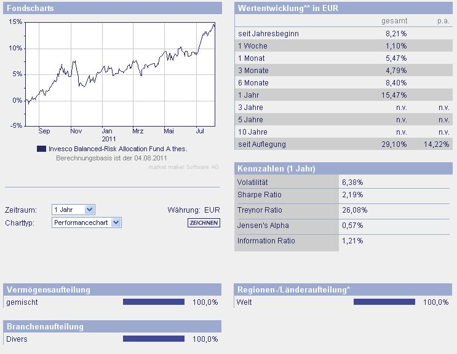The image size is (457, 354).
Task: Expand the Charttyp Performancechart dropdown
Action: point(87,222)
